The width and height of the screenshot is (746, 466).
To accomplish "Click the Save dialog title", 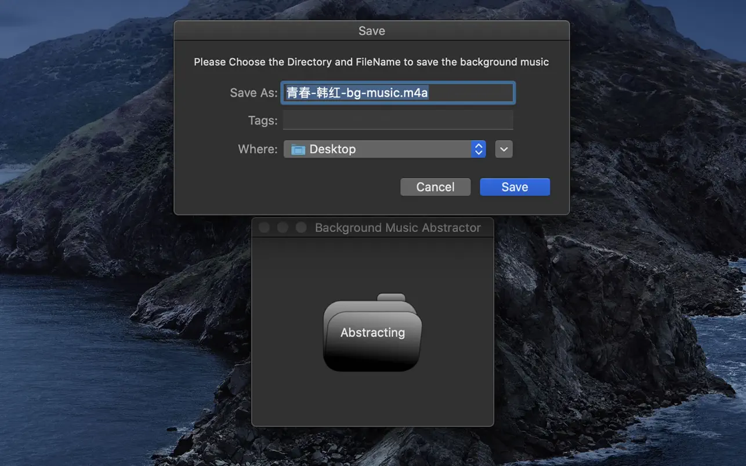I will (x=372, y=31).
